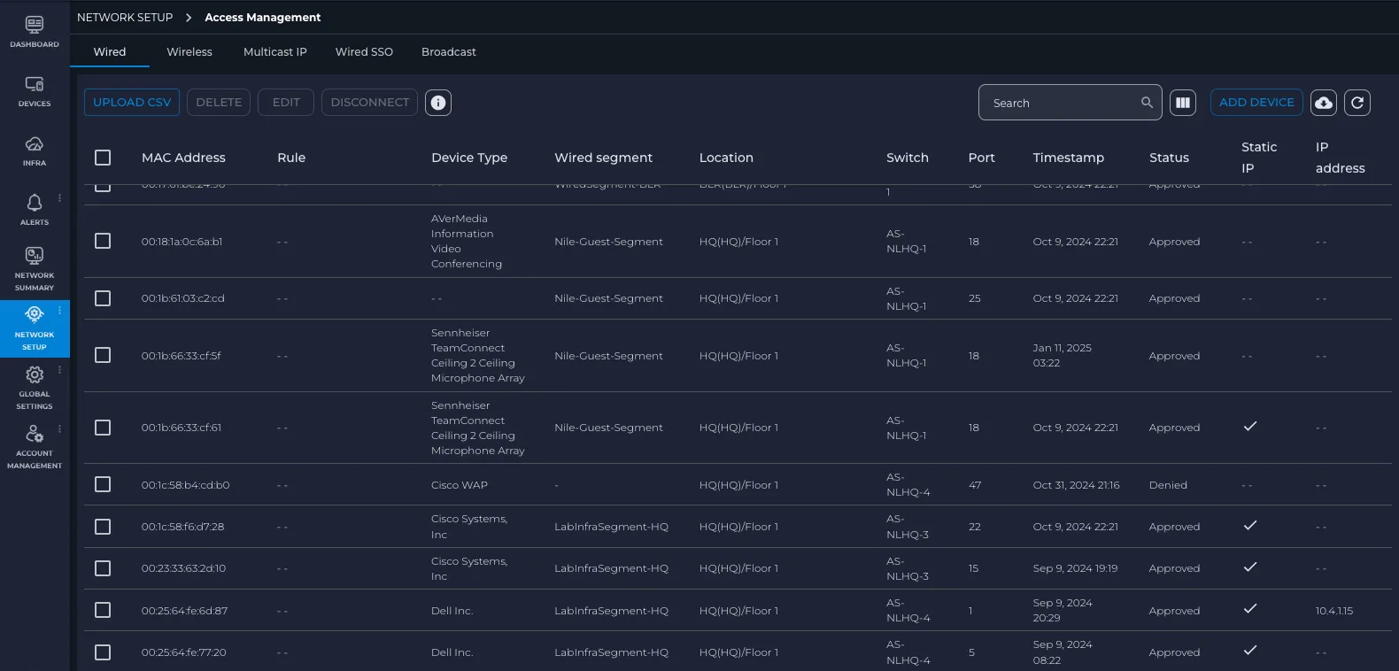
Task: Open the Infra sidebar section
Action: tap(35, 150)
